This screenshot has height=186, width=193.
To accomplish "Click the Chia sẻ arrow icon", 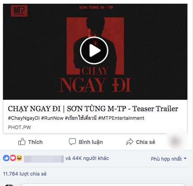I will tap(130, 142).
